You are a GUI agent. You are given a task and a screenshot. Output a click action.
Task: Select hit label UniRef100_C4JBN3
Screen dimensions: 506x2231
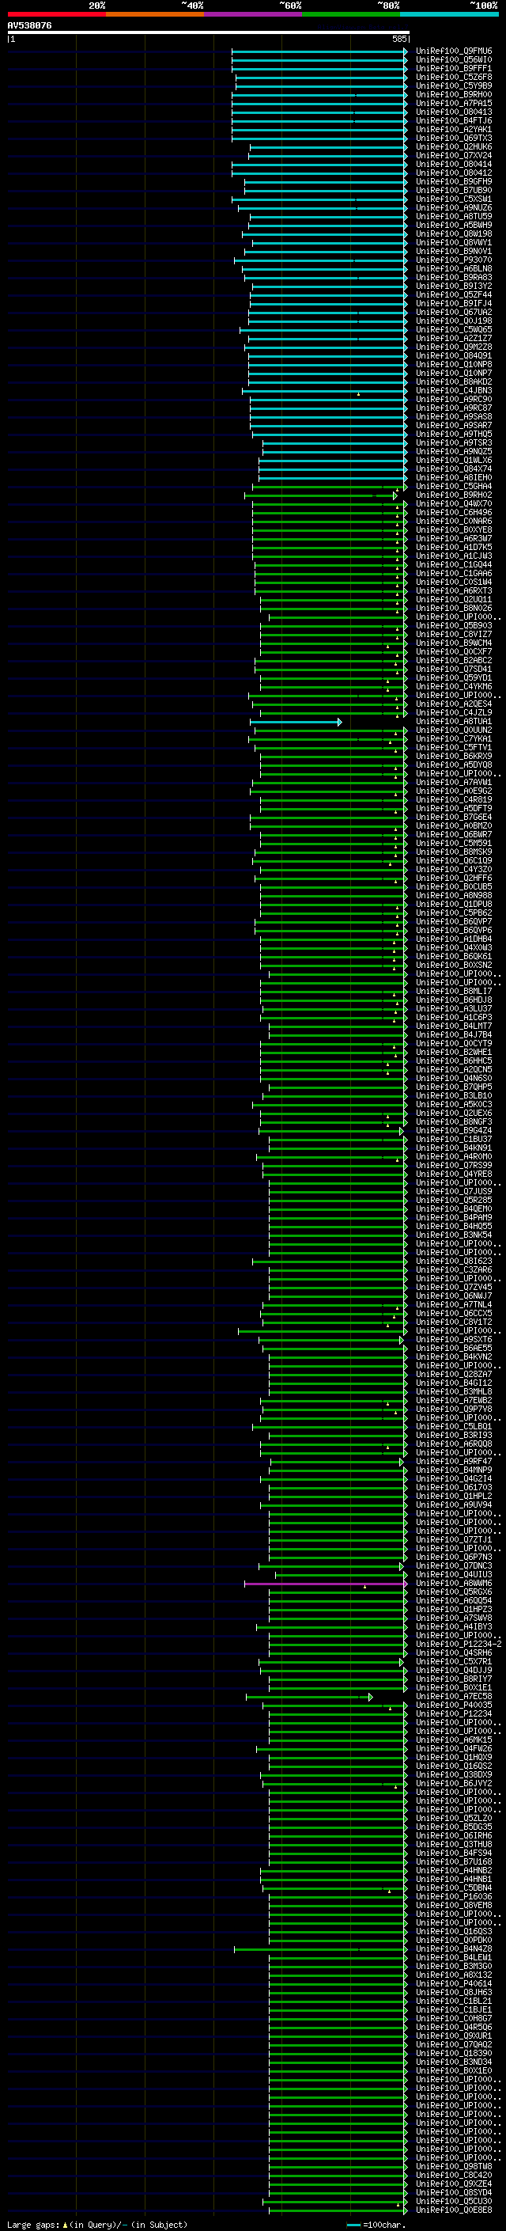coord(453,391)
